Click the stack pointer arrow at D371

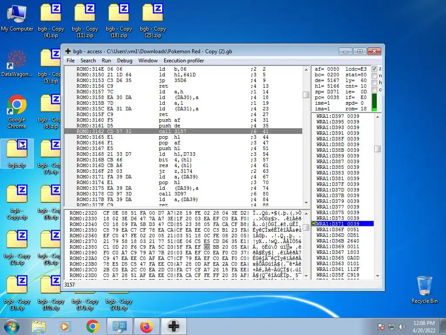pos(314,224)
